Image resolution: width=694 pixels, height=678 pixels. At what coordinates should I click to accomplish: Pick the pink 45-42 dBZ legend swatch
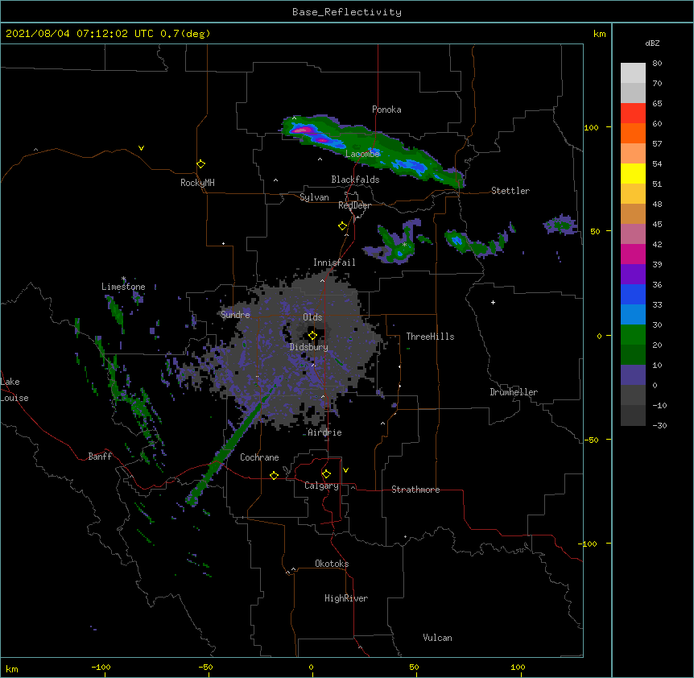633,234
